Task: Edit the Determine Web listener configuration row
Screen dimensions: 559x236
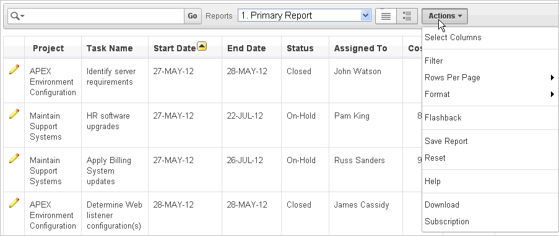Action: tap(14, 203)
